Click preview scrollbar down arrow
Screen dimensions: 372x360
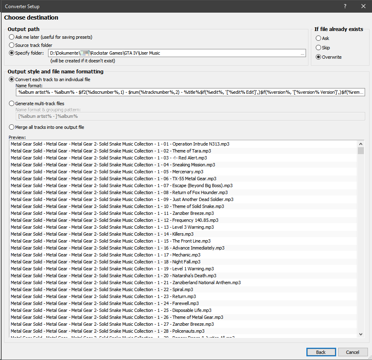tap(361, 334)
